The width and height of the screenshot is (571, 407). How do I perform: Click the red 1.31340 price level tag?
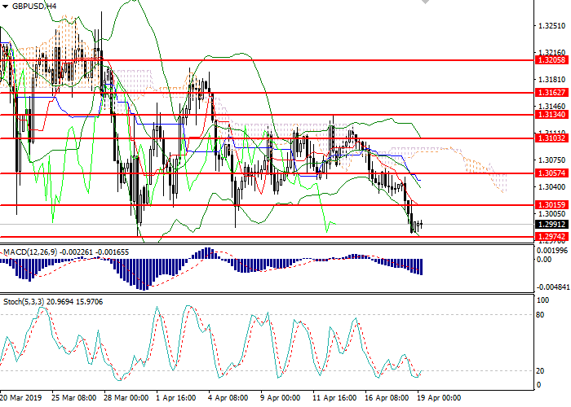click(x=551, y=115)
